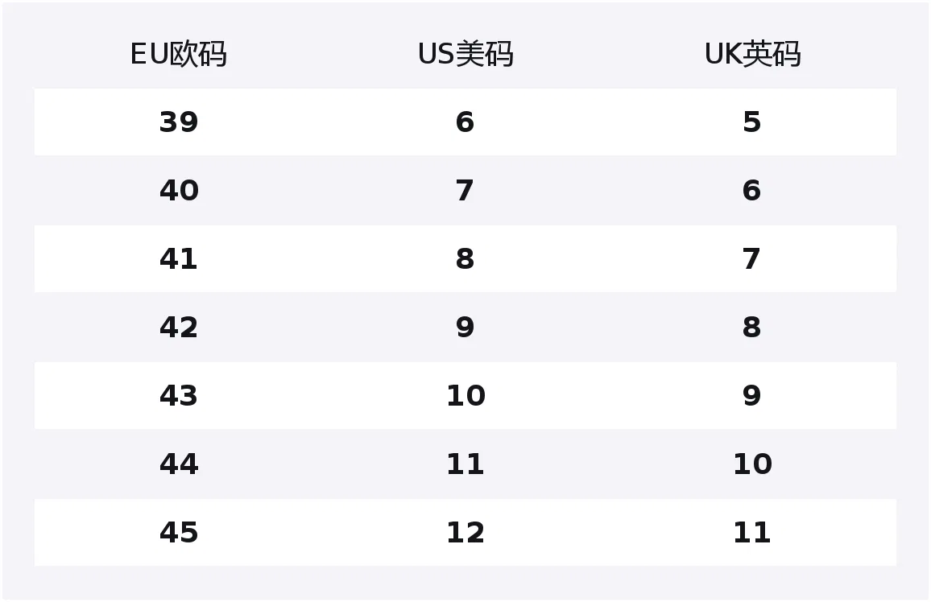Choose UK size 5 in 39 row
The height and width of the screenshot is (602, 931).
[x=751, y=122]
